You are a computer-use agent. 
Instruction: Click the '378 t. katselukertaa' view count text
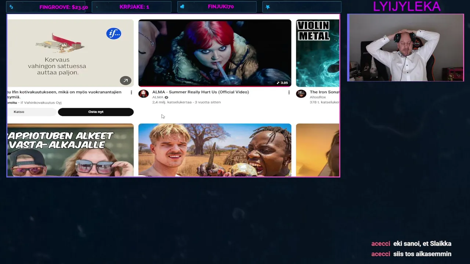tap(325, 102)
